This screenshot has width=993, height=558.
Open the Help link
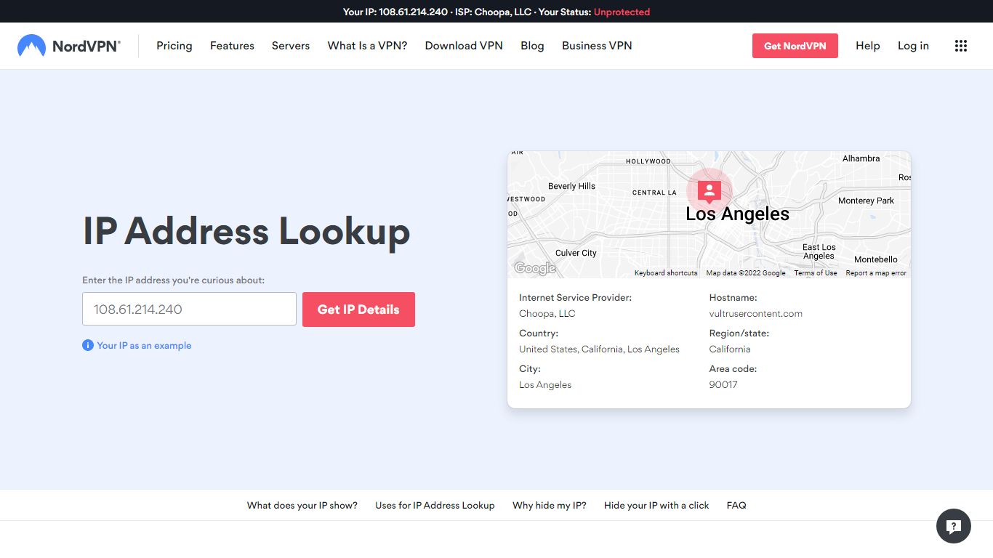pos(868,46)
